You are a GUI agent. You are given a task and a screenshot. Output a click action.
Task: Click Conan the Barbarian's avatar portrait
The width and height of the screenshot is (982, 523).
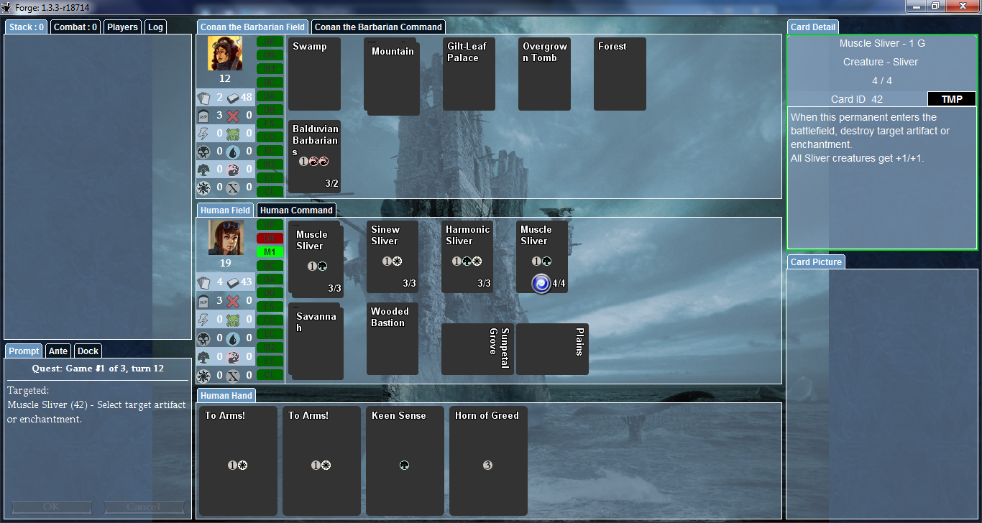pyautogui.click(x=225, y=53)
